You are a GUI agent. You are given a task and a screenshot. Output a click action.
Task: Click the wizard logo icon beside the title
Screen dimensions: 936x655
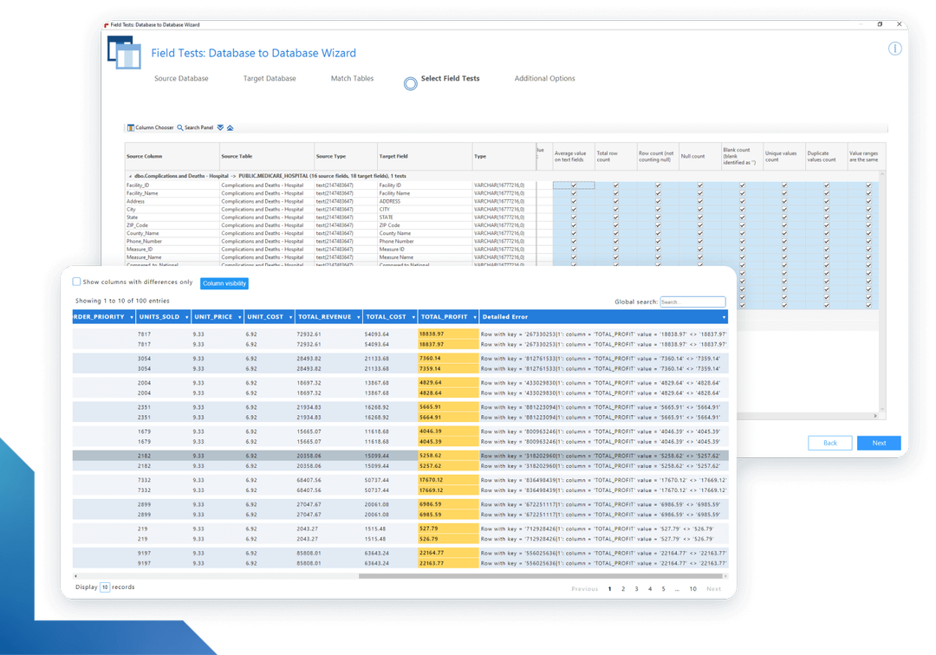[124, 54]
